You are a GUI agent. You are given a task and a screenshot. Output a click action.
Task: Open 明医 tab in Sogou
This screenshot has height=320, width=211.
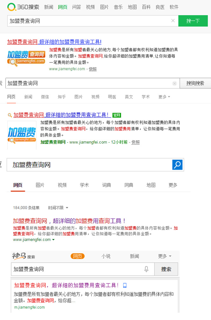pyautogui.click(x=112, y=97)
